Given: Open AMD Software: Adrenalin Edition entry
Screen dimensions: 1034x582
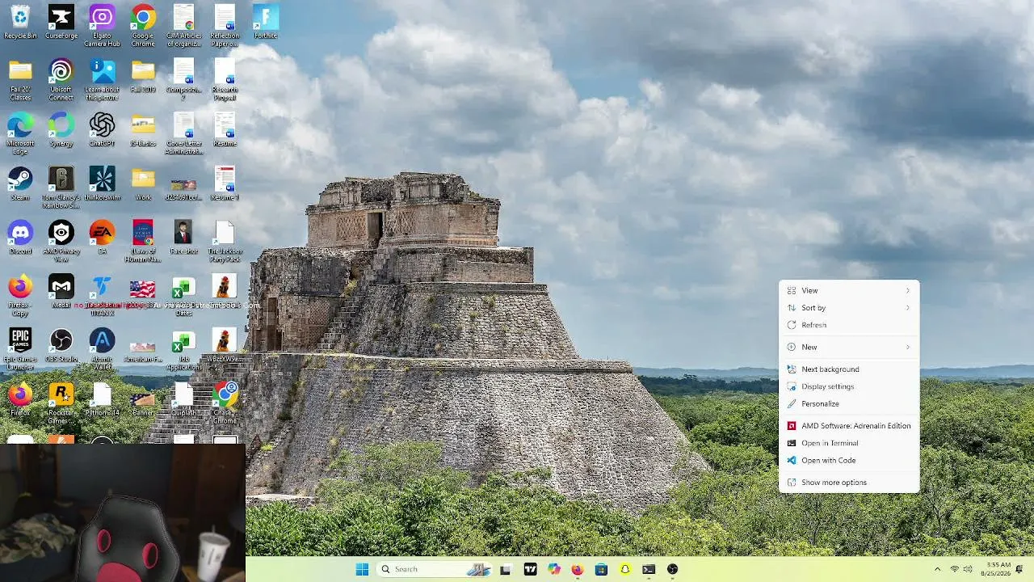Looking at the screenshot, I should [849, 425].
